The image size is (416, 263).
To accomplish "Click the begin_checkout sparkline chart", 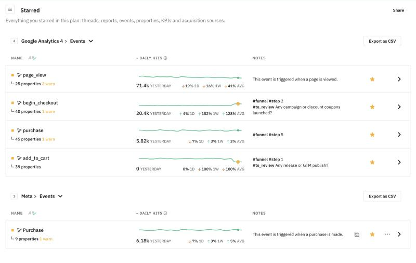I will tap(190, 104).
